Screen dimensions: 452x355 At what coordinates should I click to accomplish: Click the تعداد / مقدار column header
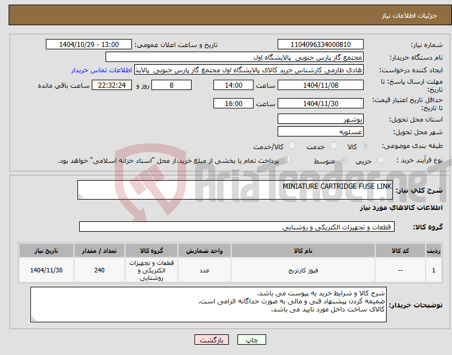[x=99, y=251]
